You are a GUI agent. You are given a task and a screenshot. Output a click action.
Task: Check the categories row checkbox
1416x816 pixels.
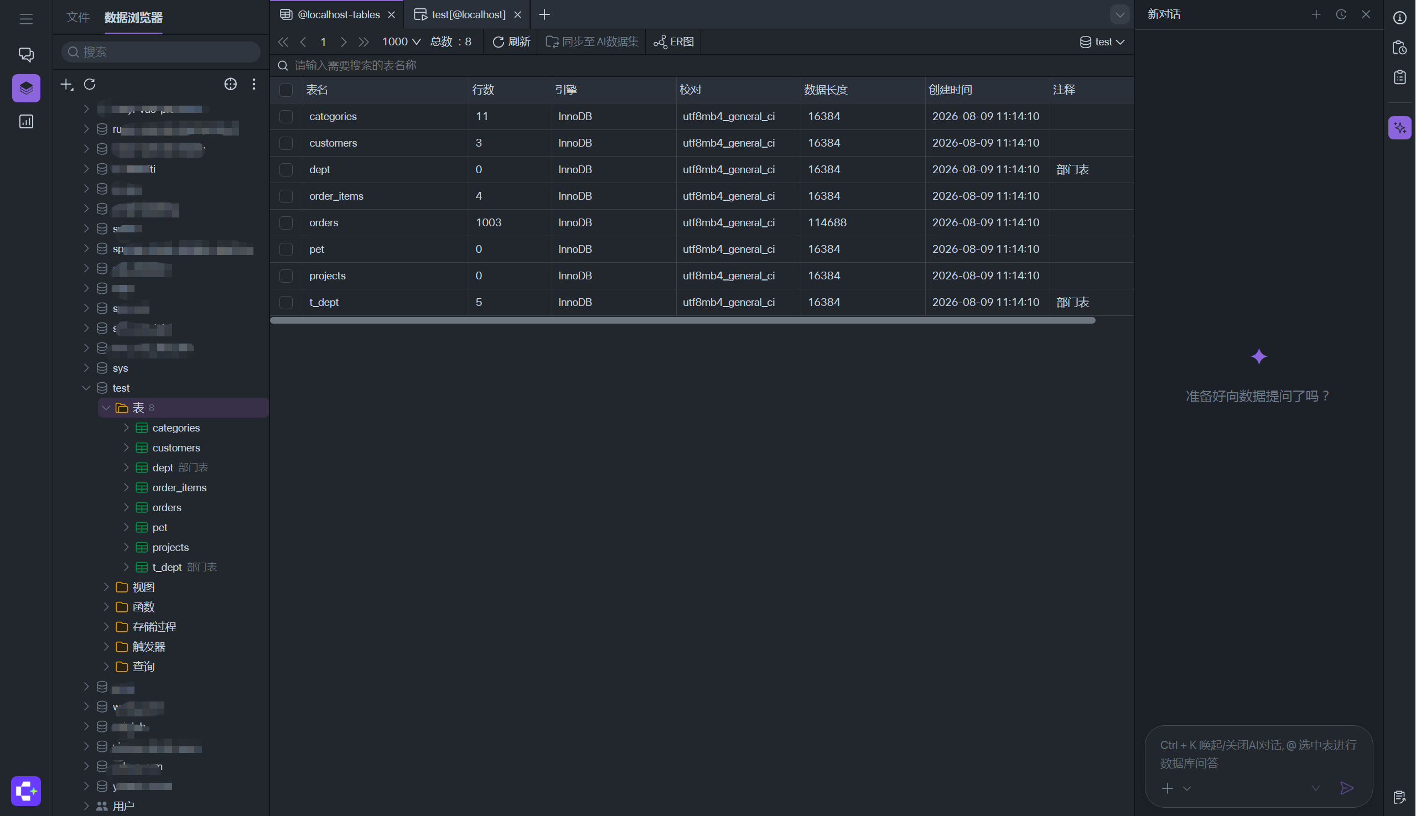click(286, 117)
